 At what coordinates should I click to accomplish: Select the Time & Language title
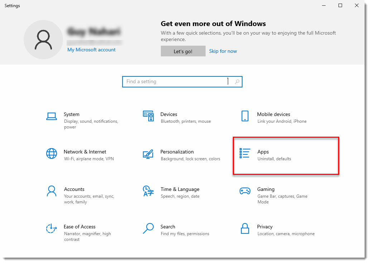pos(180,189)
